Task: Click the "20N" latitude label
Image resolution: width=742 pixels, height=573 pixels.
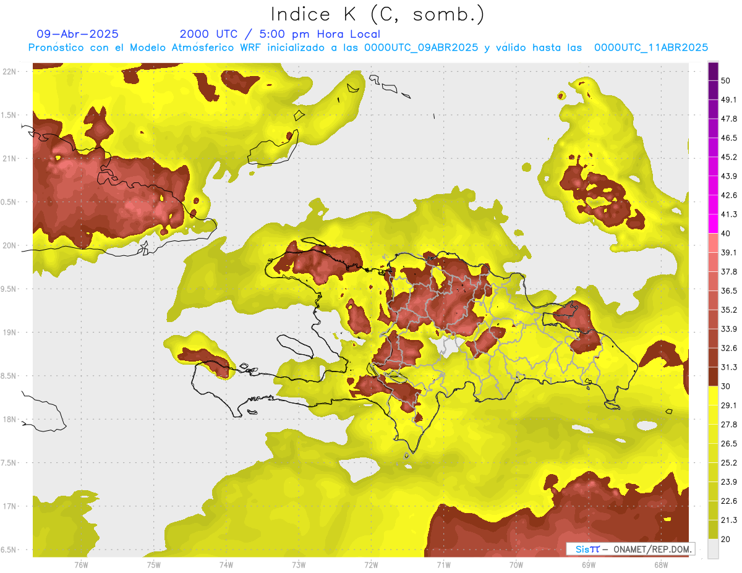Action: (9, 245)
